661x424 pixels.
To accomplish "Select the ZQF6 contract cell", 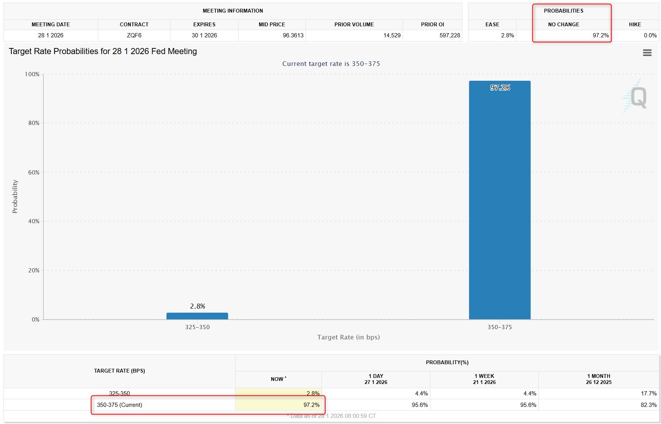I will click(134, 35).
